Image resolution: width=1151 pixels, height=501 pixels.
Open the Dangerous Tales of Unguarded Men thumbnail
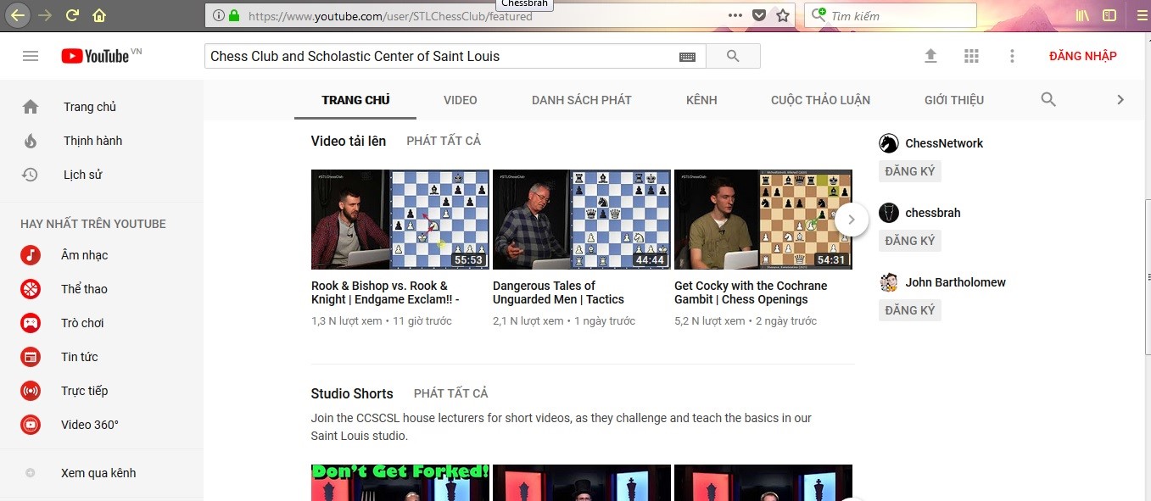click(582, 220)
